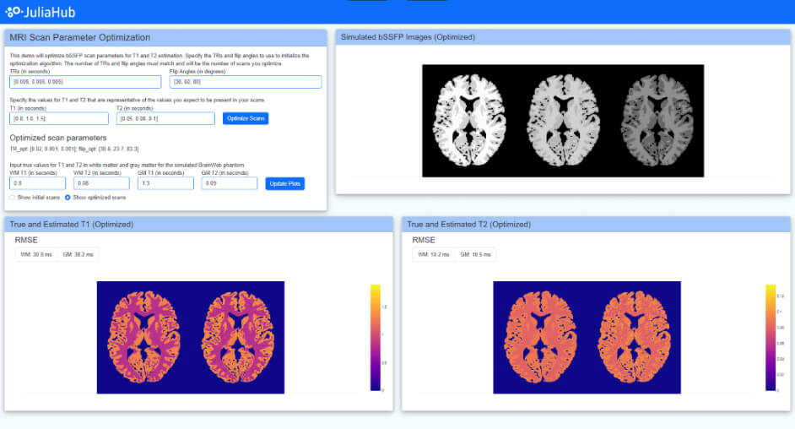Screen dimensions: 795x429
Task: Click the T1 plot color scale bar
Action: coord(375,338)
